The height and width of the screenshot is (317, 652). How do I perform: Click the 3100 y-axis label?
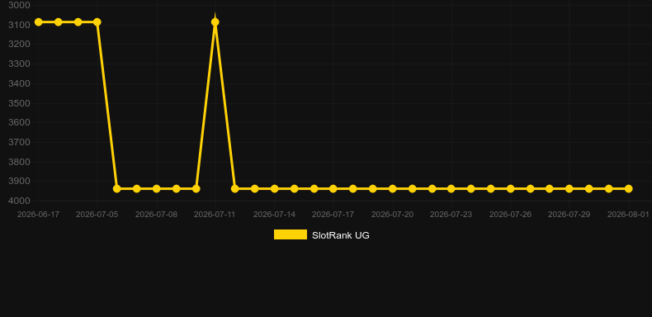click(19, 25)
